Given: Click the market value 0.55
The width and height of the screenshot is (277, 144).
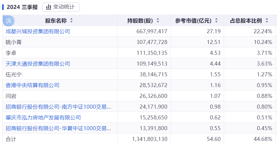Looking at the screenshot, I should [215, 128].
